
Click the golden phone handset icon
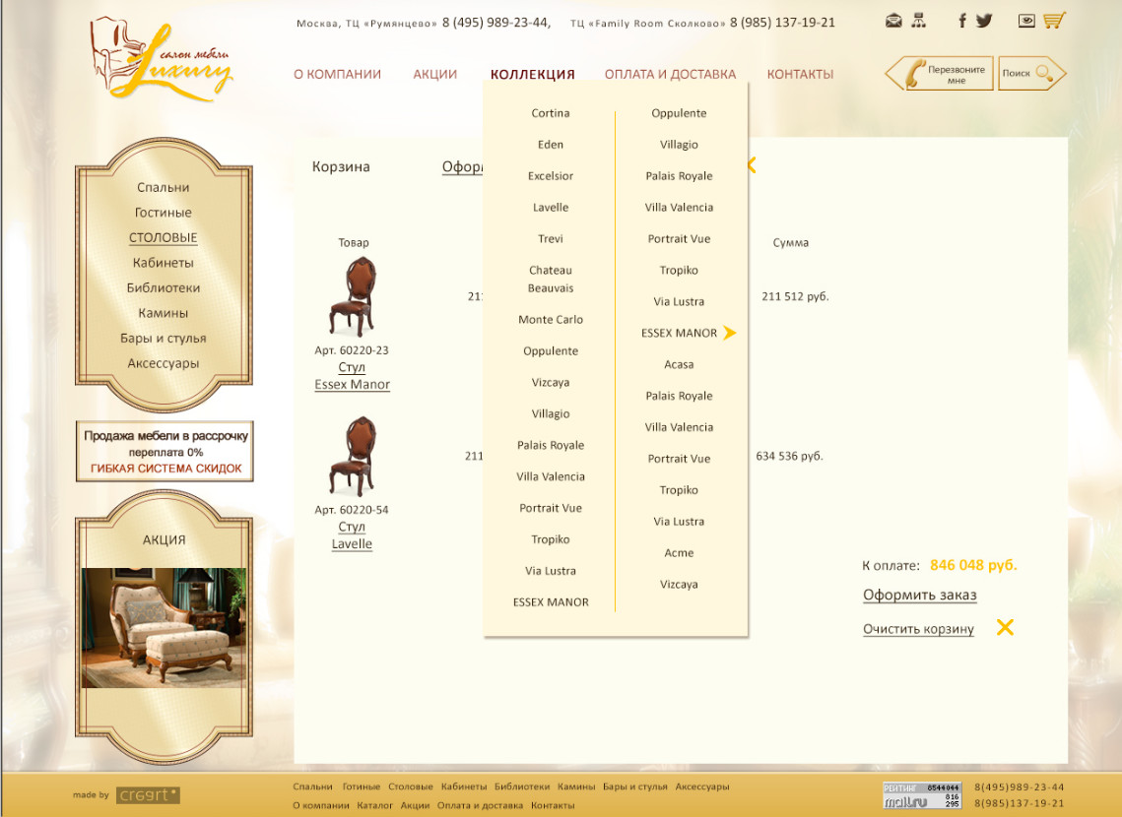tap(914, 73)
